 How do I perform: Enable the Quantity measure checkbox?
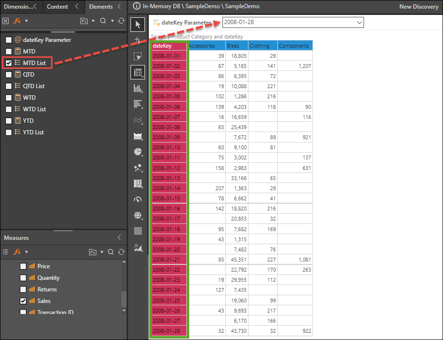pos(23,278)
